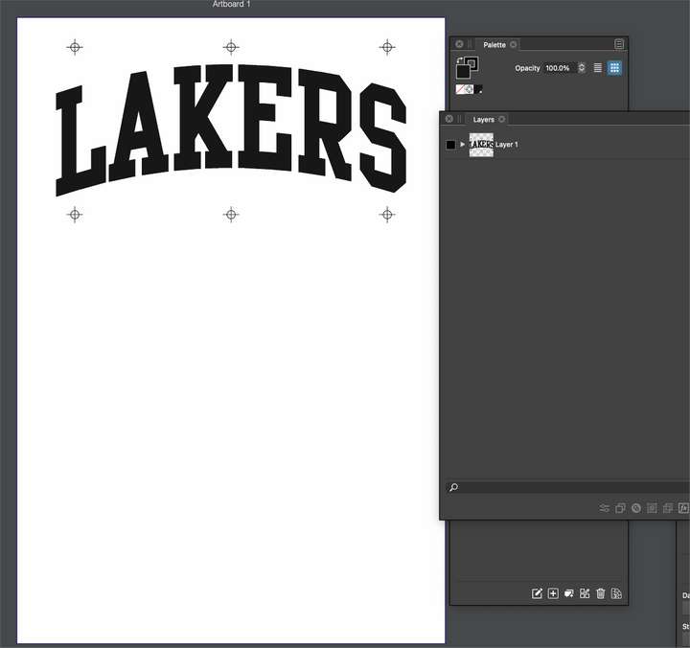Open layer options sliders icon
690x648 pixels.
click(x=604, y=508)
